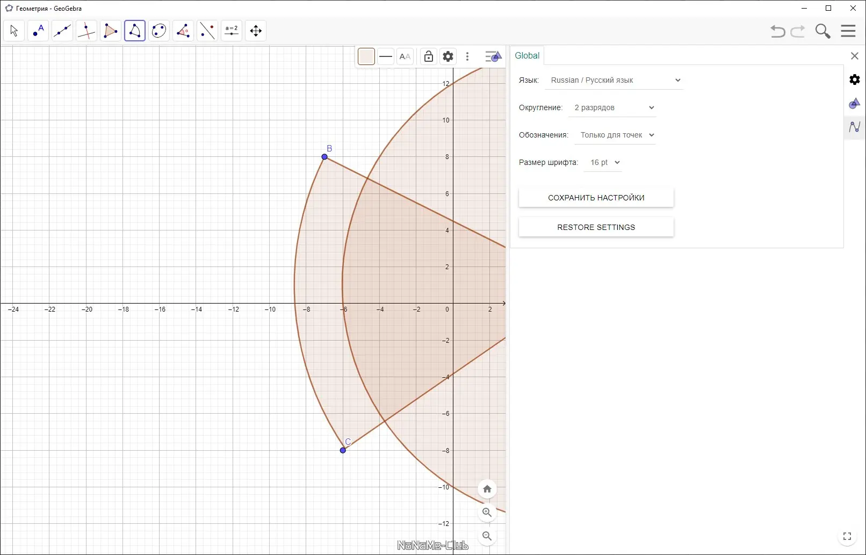Select the Angle measurement tool
866x555 pixels.
tap(183, 31)
